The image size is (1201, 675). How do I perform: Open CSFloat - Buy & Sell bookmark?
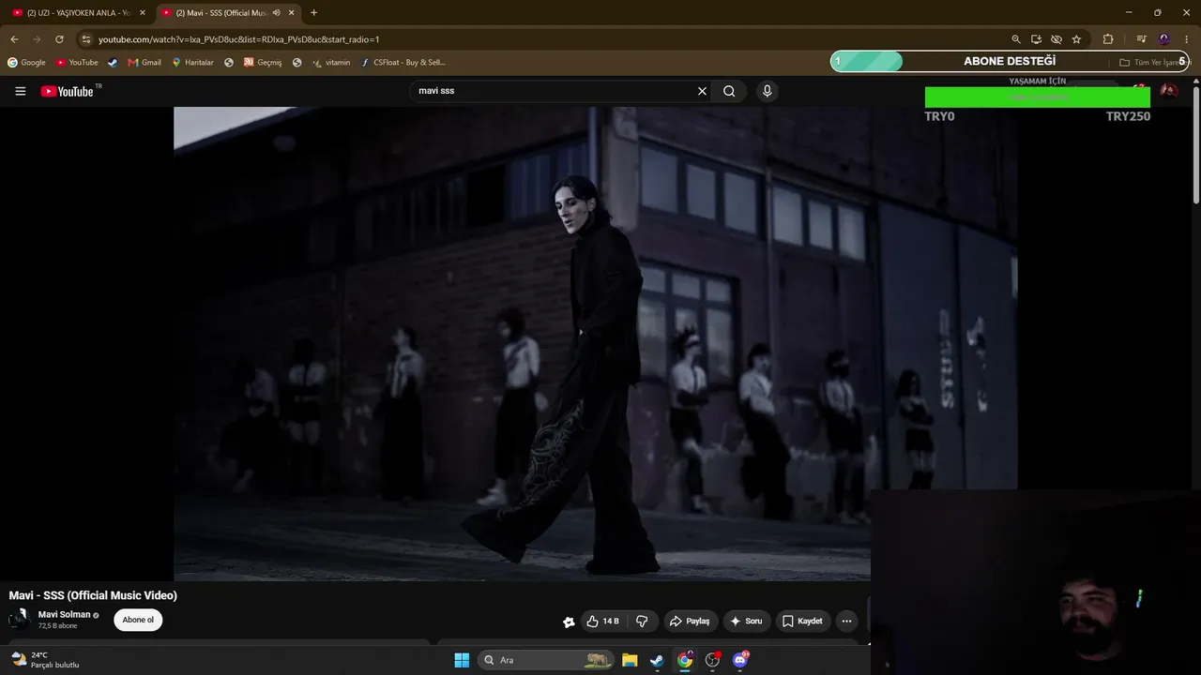pyautogui.click(x=403, y=63)
